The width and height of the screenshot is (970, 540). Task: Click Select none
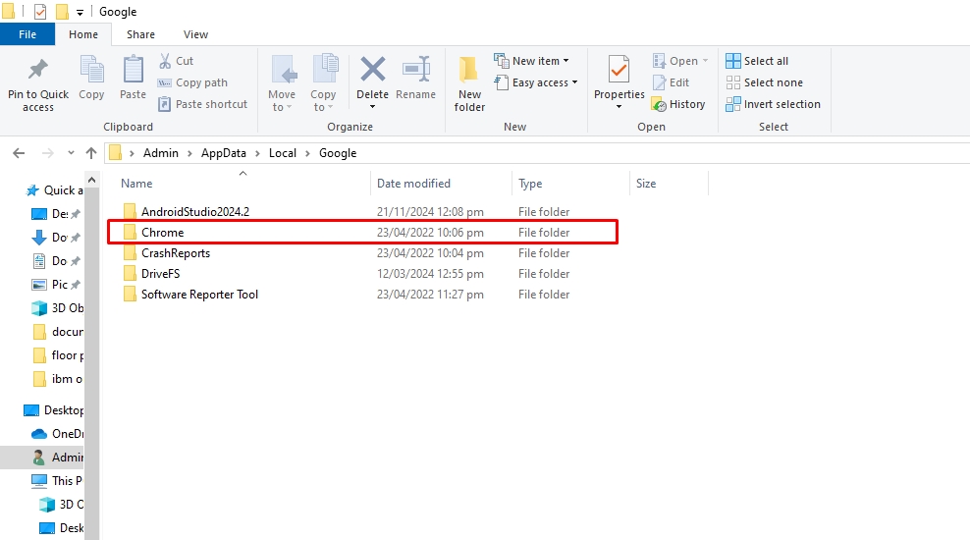coord(765,82)
